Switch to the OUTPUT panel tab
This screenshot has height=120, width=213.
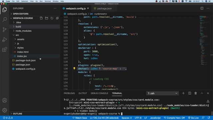(x=83, y=93)
